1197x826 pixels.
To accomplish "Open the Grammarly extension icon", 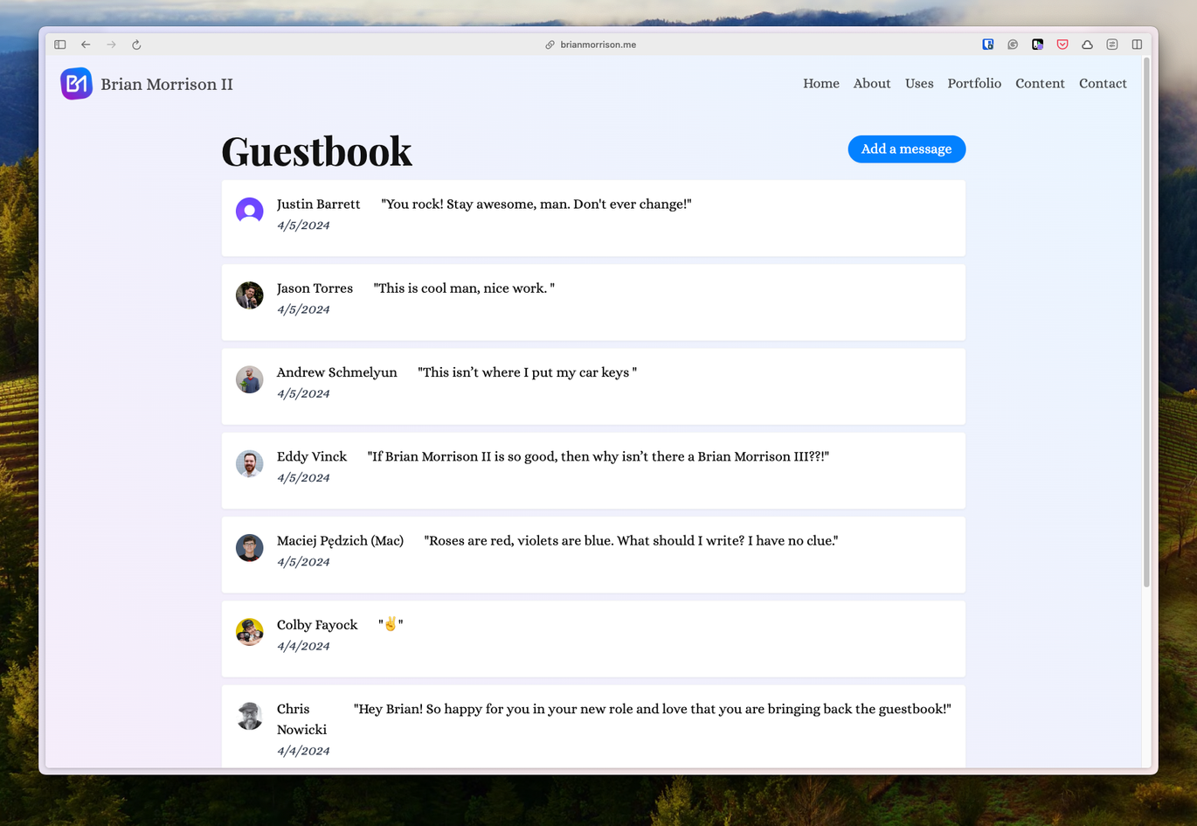I will click(x=1013, y=45).
